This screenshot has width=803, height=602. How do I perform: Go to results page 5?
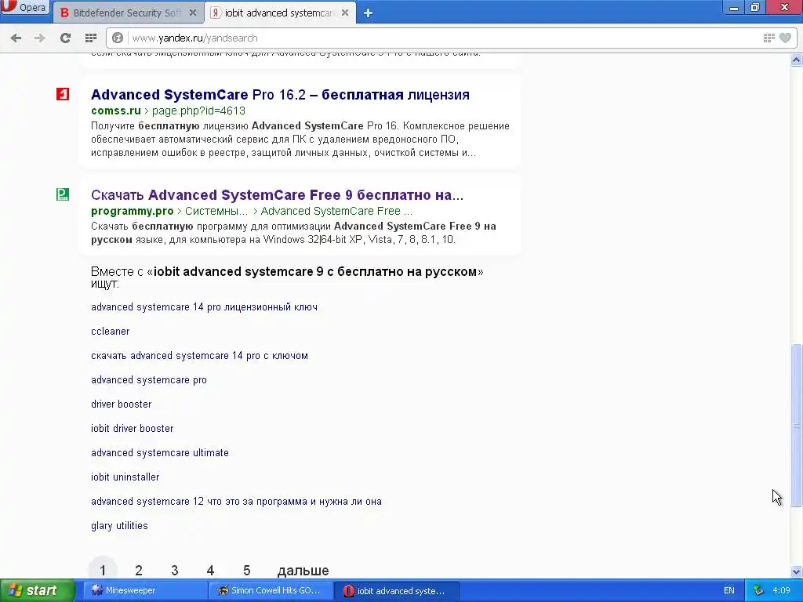[247, 571]
